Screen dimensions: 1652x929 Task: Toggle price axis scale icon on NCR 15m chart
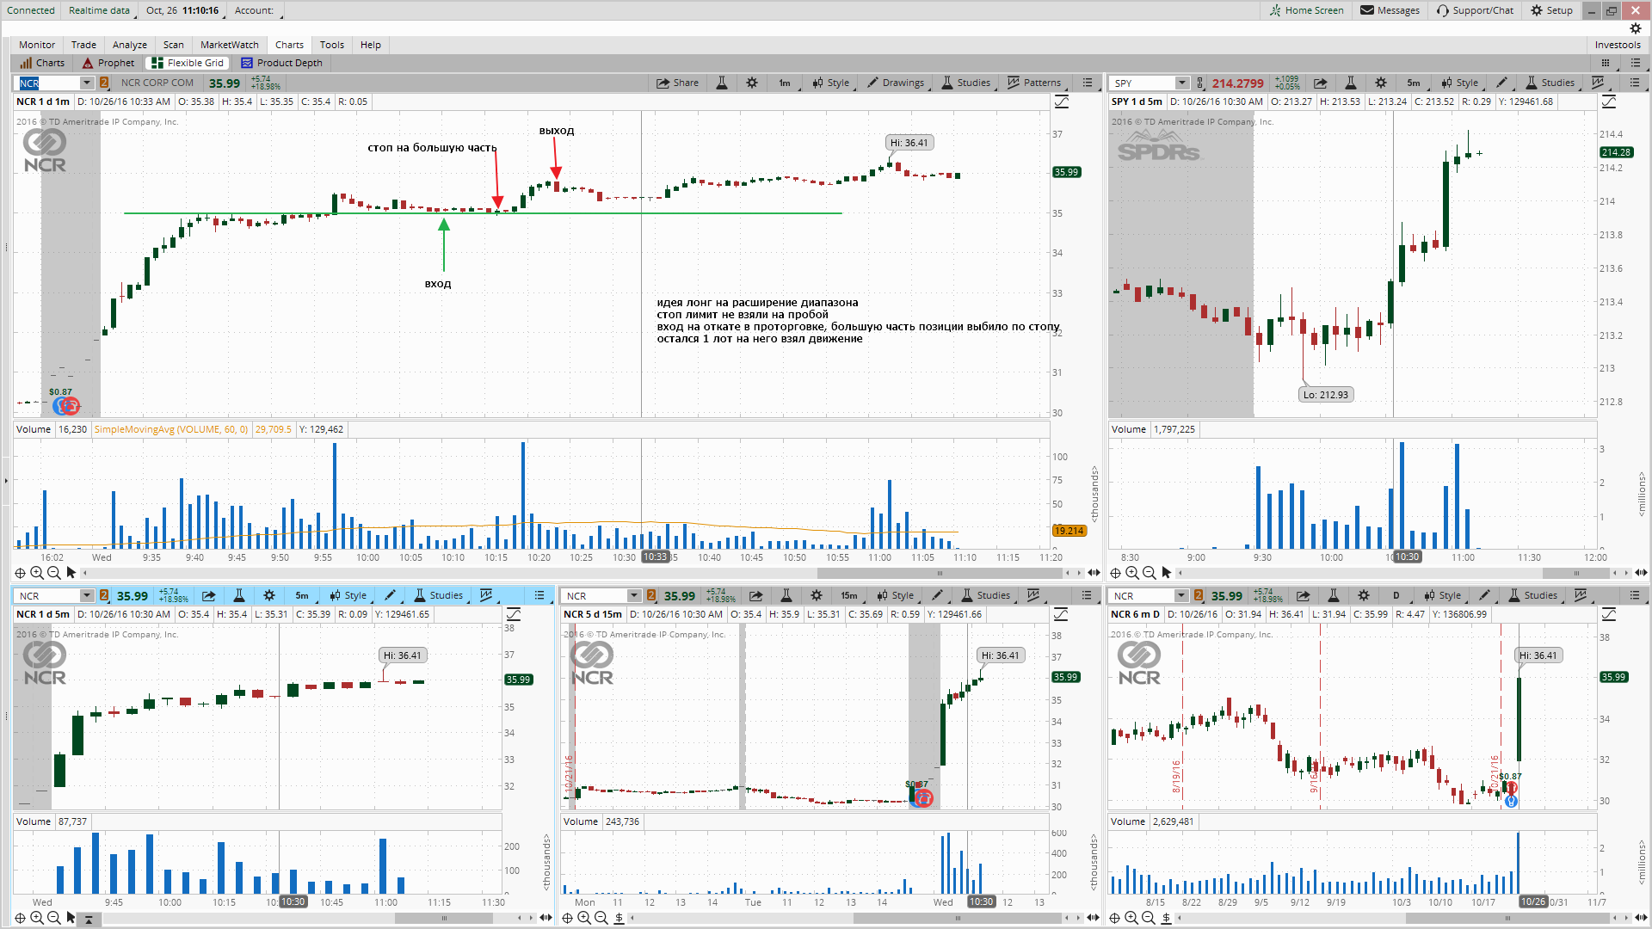tap(1061, 614)
